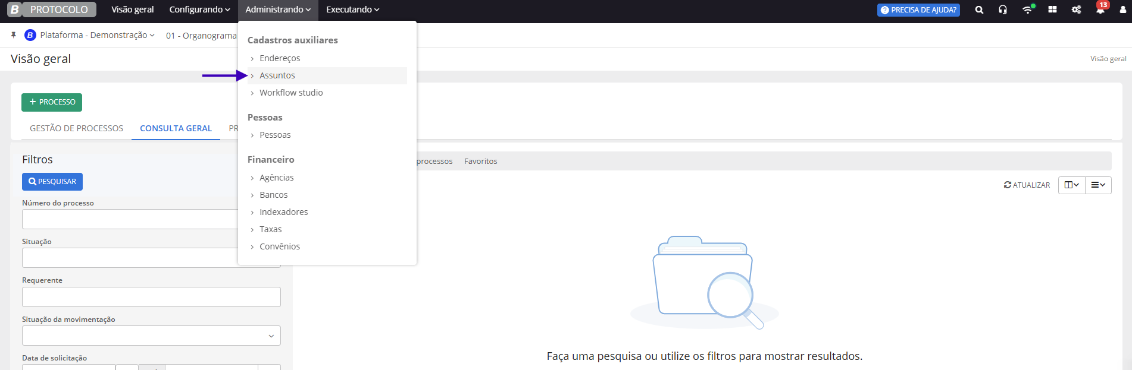Choose Workflow studio menu entry

coord(291,93)
